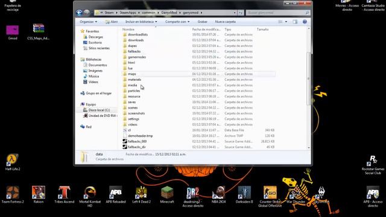This screenshot has width=386, height=217.
Task: Launch deadrising2 desktop shortcut
Action: 193,197
